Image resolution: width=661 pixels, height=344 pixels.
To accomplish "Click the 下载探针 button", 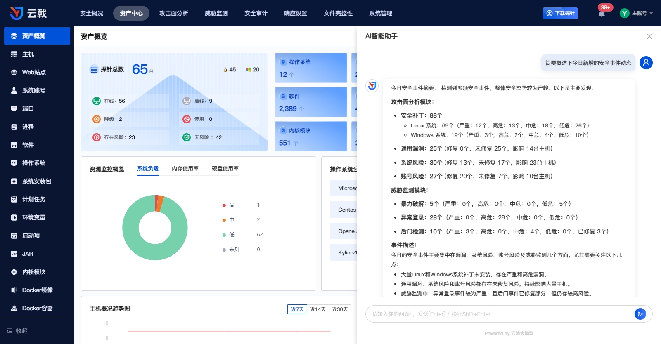I will coord(560,13).
